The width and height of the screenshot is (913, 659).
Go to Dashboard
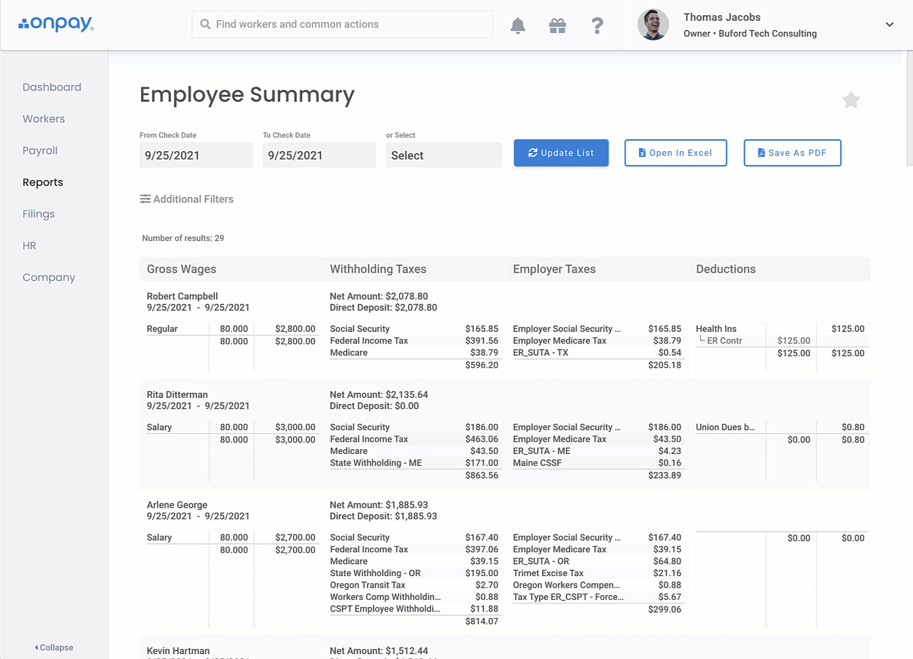[x=52, y=87]
